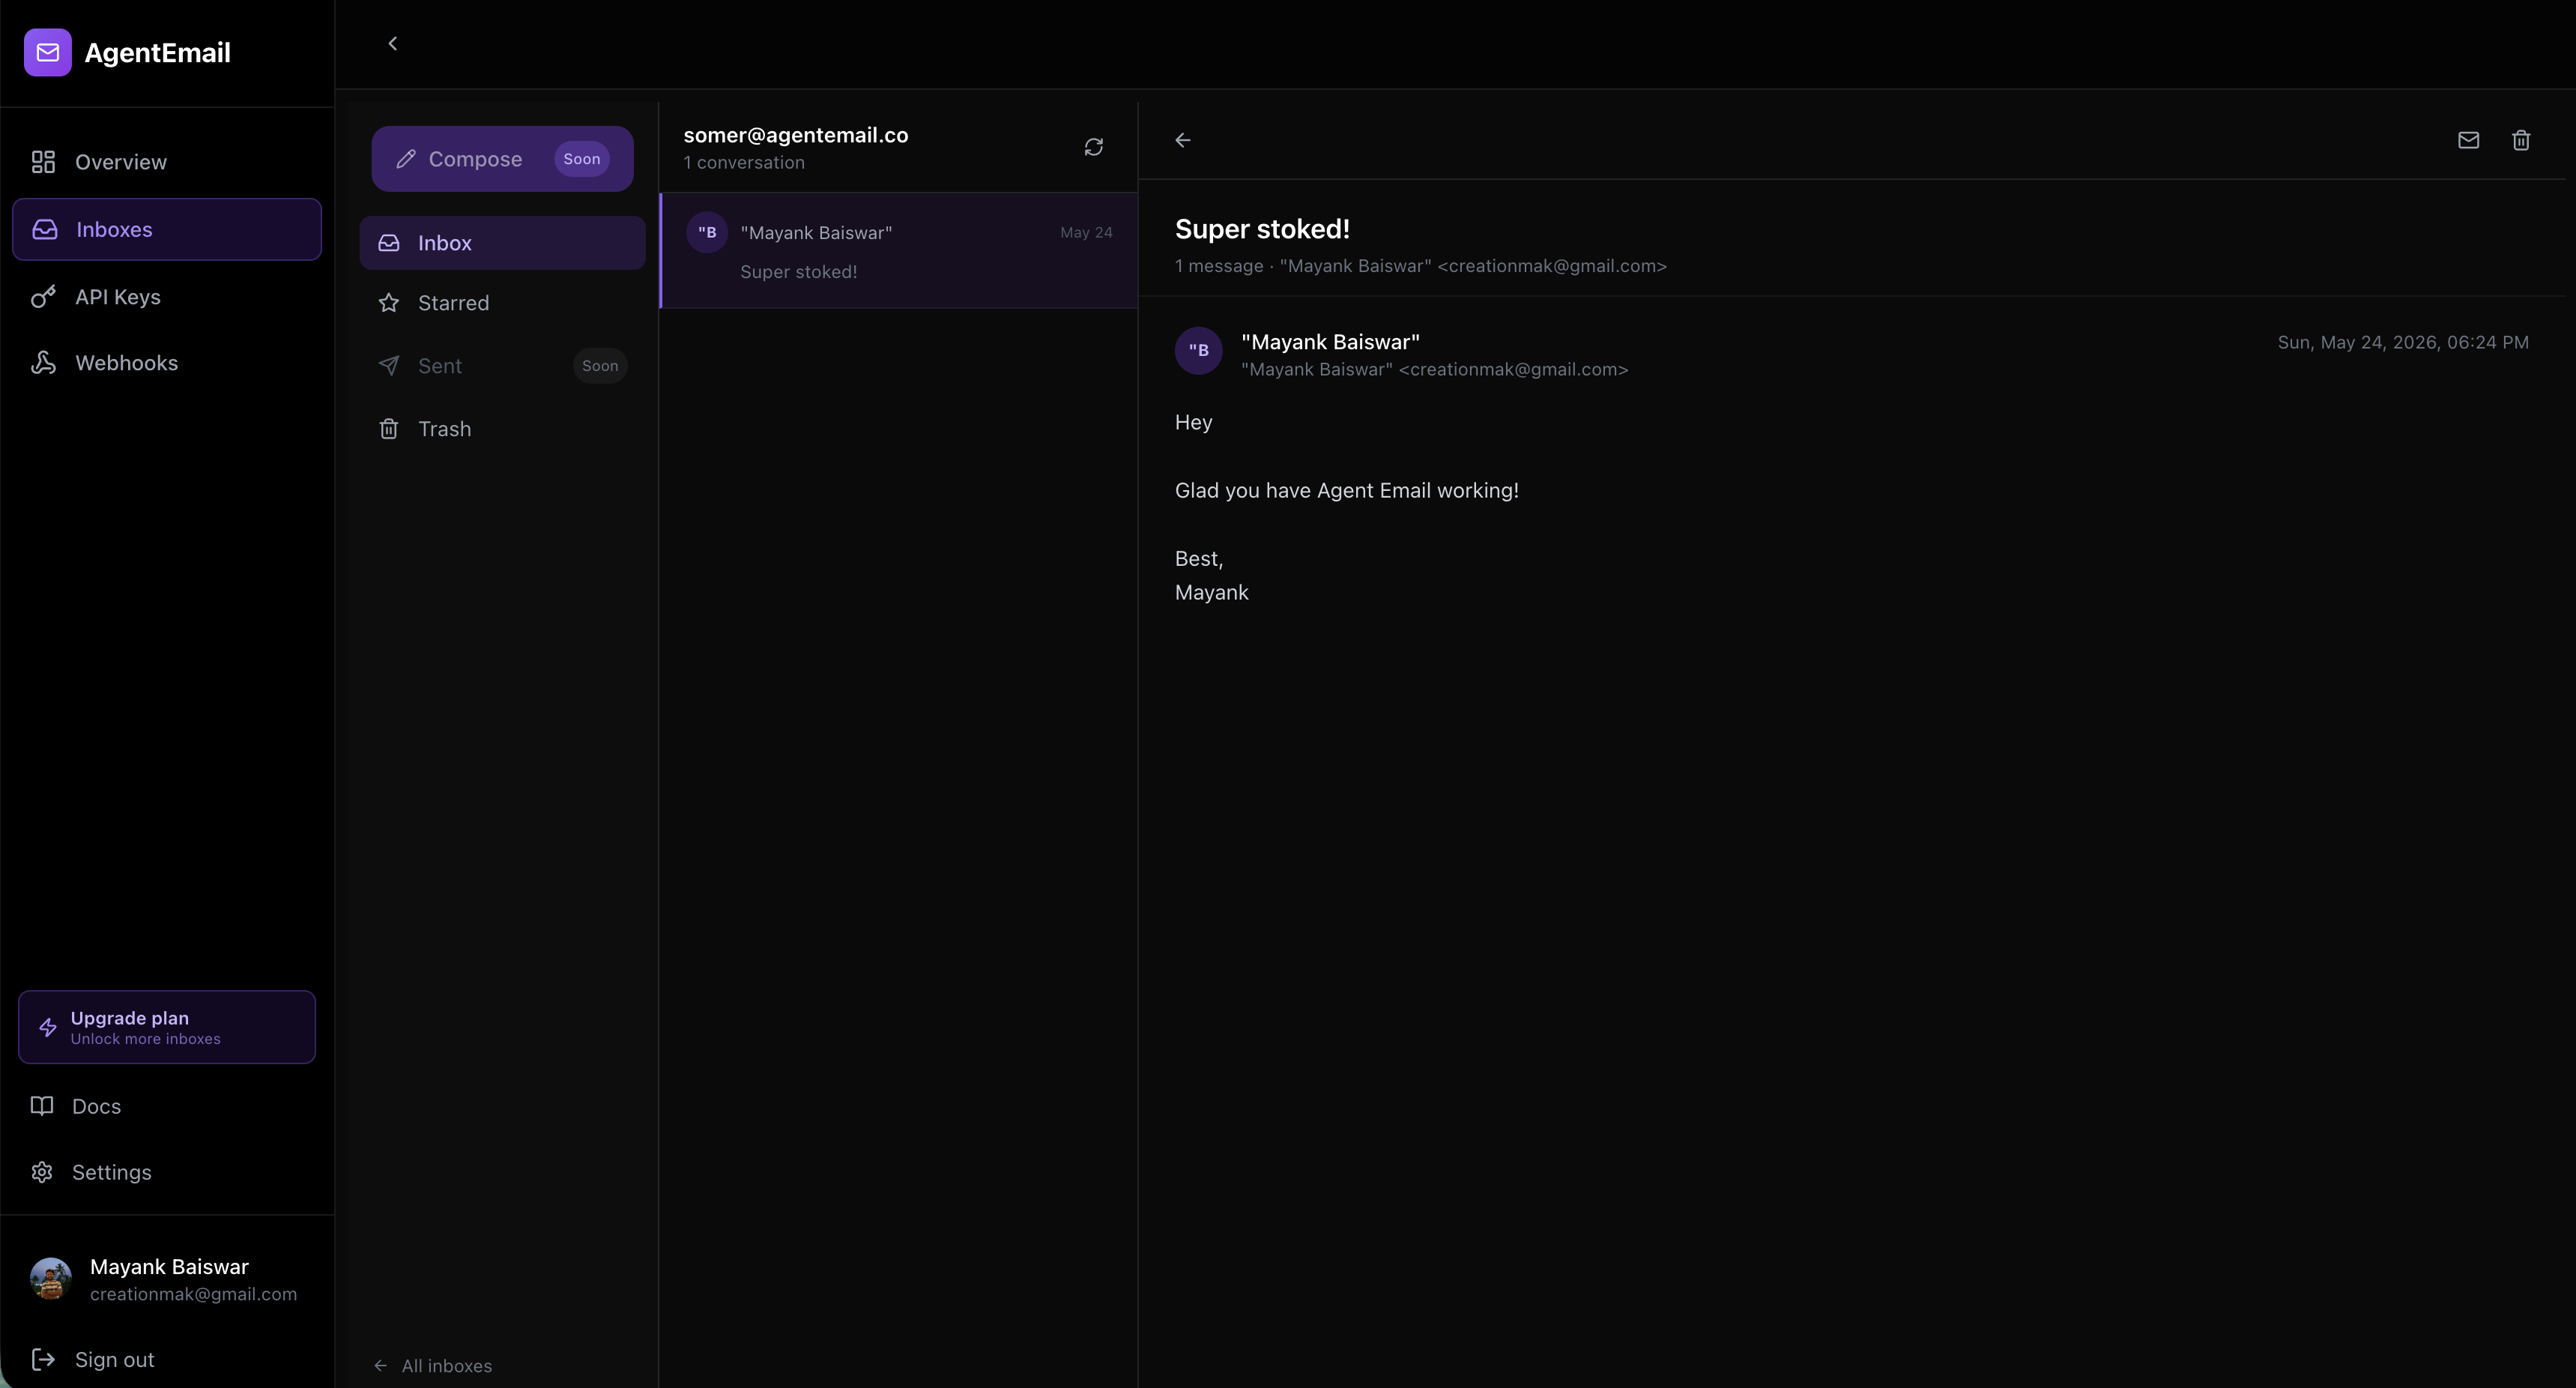The image size is (2576, 1388).
Task: Click the Inboxes tray icon in sidebar
Action: click(x=45, y=229)
